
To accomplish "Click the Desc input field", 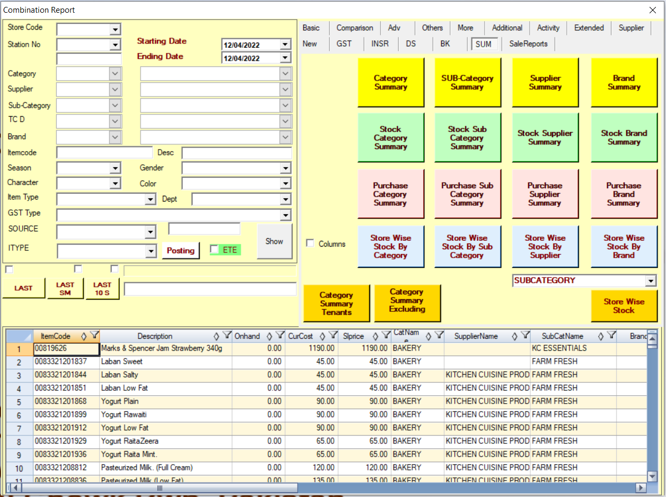I will (236, 153).
